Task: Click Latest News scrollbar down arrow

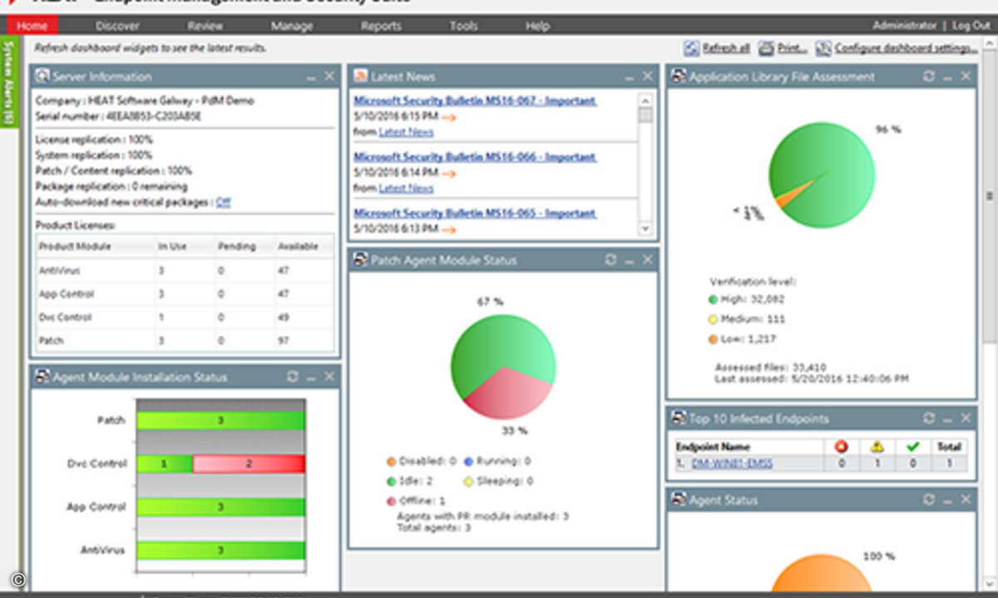Action: tap(645, 228)
